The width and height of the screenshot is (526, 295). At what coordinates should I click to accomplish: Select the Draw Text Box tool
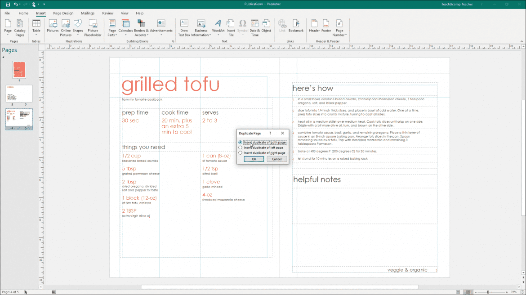184,27
